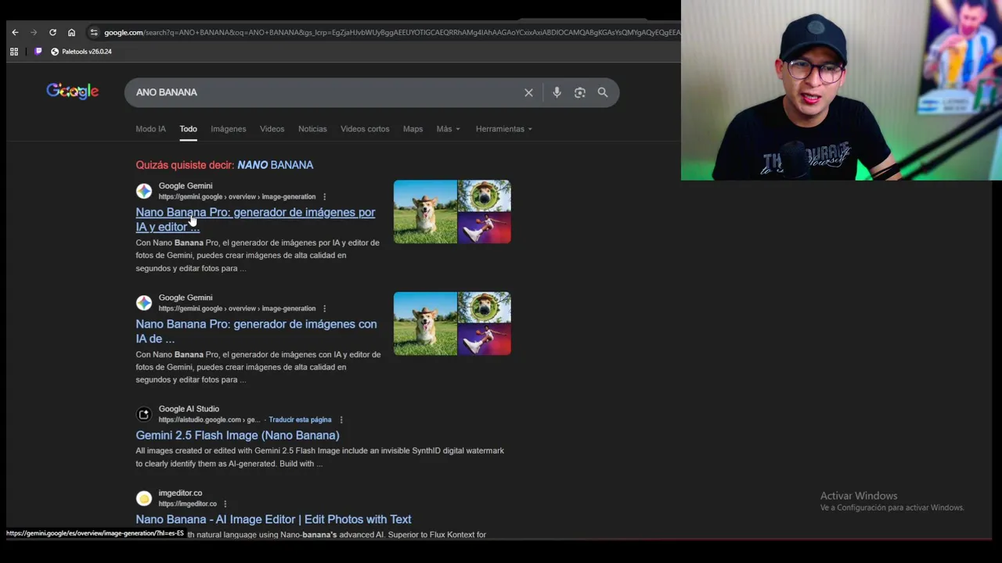Click the NANO BANANA suggested correction

(x=275, y=165)
